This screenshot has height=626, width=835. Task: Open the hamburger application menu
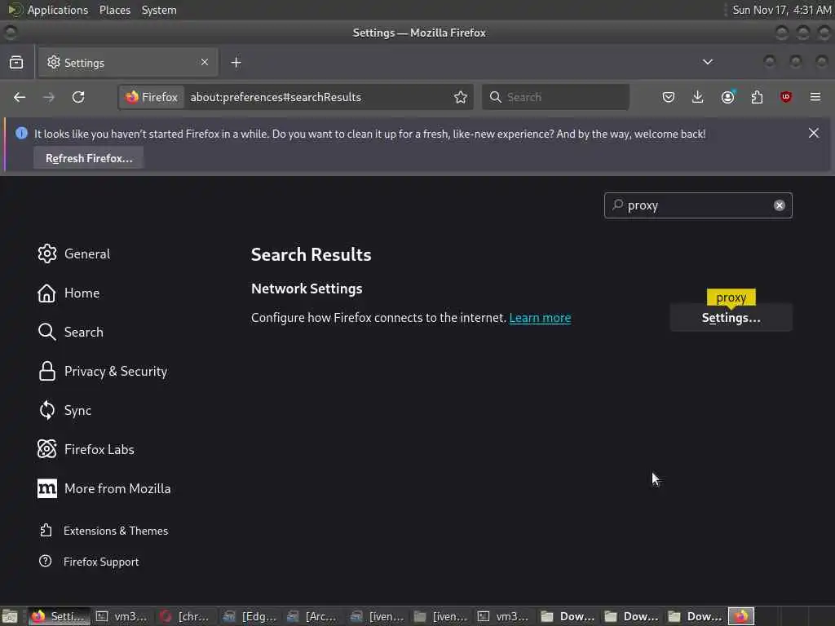click(x=815, y=97)
